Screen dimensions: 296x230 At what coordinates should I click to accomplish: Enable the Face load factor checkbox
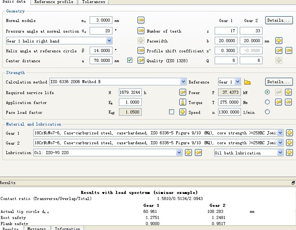pos(172,112)
